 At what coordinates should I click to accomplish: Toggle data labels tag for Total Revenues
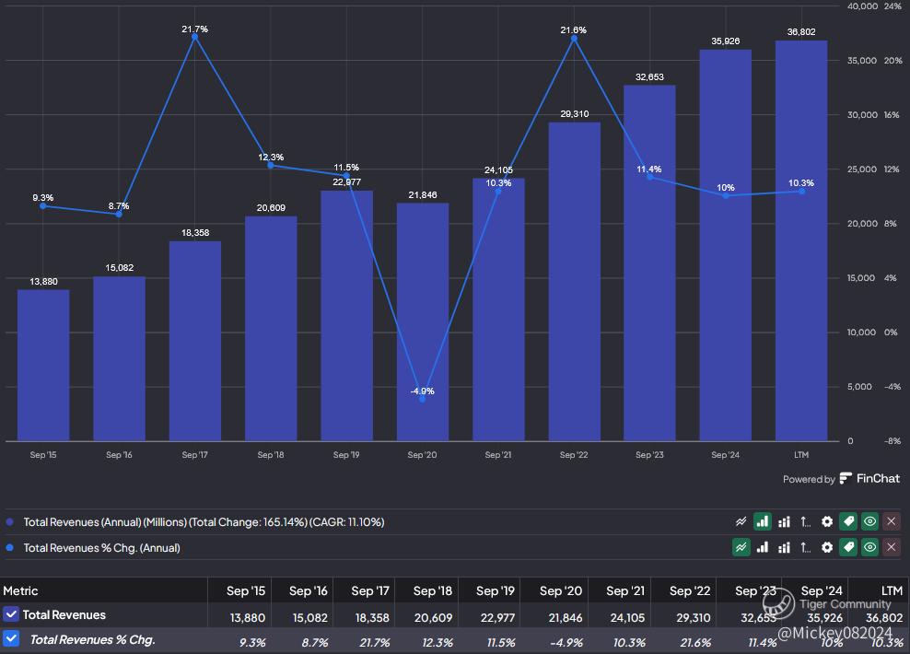tap(848, 521)
